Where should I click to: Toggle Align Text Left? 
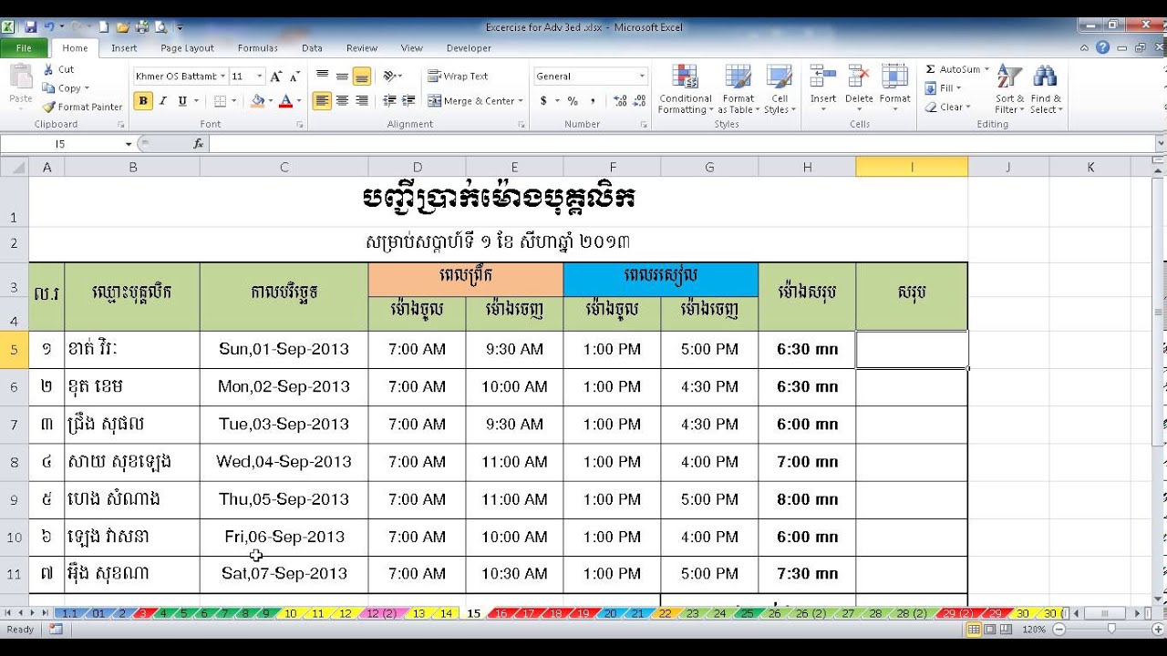(x=322, y=101)
